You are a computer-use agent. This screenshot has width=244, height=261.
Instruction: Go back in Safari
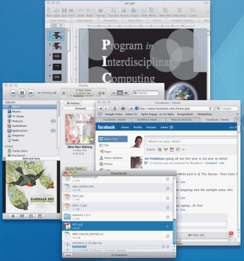pos(100,108)
